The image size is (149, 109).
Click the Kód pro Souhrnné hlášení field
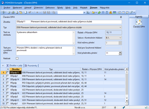[114, 48]
